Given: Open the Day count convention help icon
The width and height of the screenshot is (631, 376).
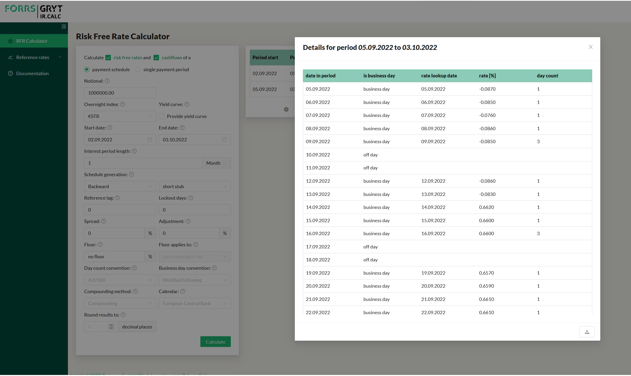Looking at the screenshot, I should pos(134,268).
